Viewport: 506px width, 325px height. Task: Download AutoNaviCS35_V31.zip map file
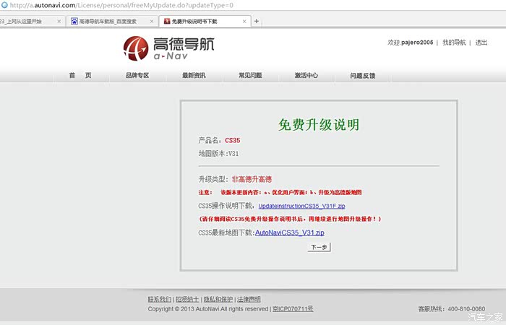(290, 233)
